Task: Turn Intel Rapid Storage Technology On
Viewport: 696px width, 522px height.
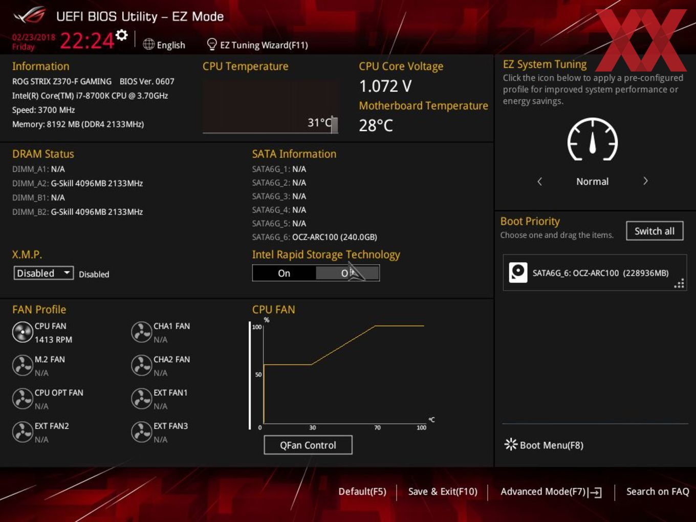Action: pos(284,273)
